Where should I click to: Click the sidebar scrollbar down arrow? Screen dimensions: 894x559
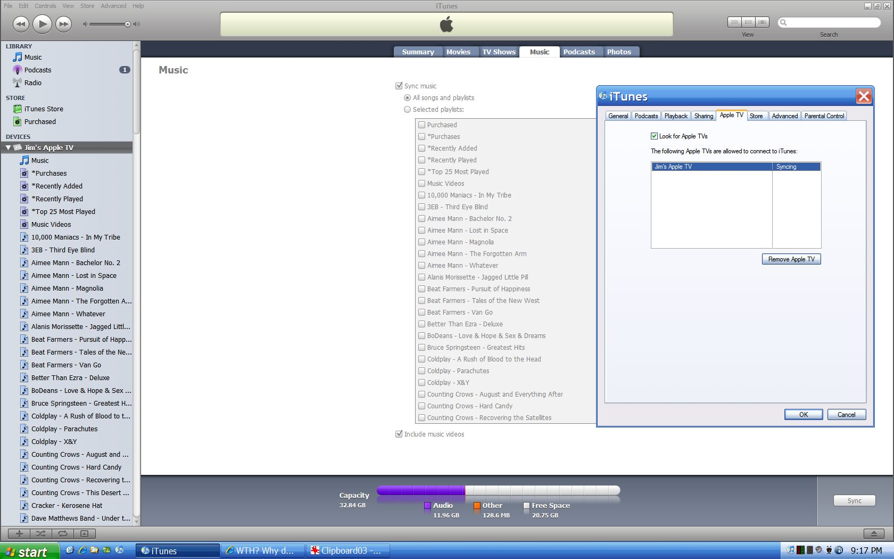point(137,521)
